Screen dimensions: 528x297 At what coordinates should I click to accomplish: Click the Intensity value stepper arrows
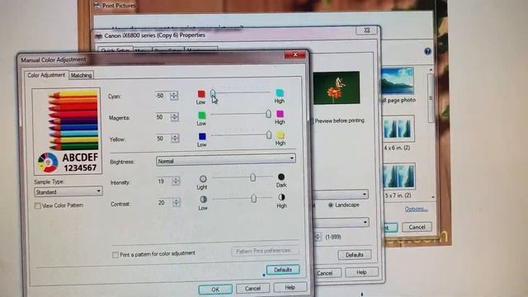point(176,181)
